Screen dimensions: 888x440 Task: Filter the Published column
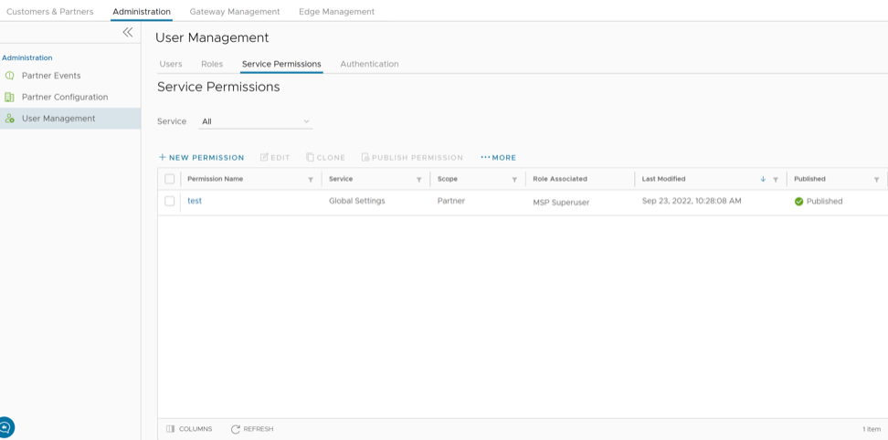876,180
